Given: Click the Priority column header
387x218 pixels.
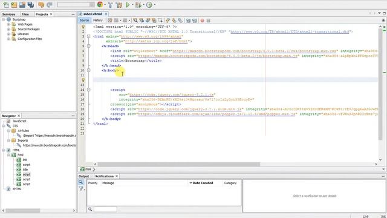Looking at the screenshot, I should tap(93, 183).
